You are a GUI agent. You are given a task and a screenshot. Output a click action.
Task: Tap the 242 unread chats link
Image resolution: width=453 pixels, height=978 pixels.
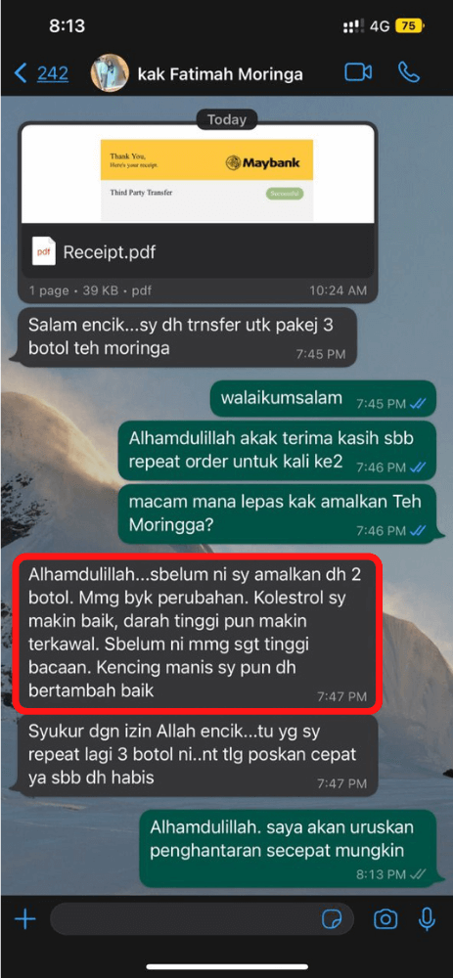(53, 73)
